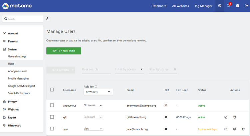The width and height of the screenshot is (250, 136).
Task: Delete user gill
Action: pos(235,117)
